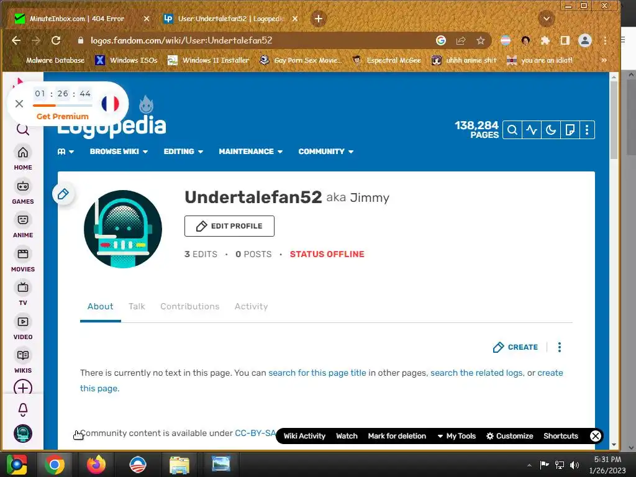Viewport: 636px width, 477px height.
Task: Open the Chrome profile avatar icon
Action: 585,40
